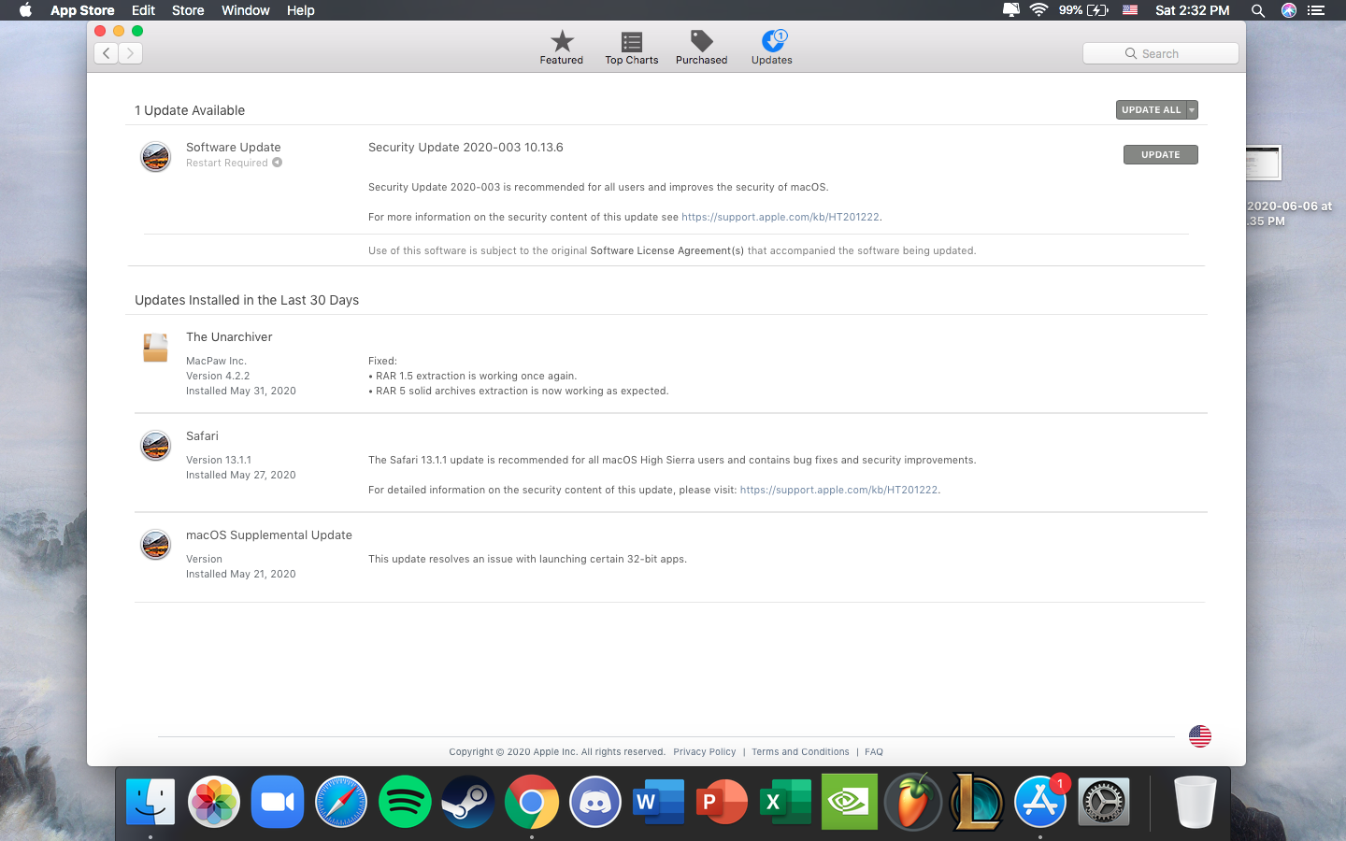Screen dimensions: 1346x841
Task: Open the Purchased tag tab
Action: click(x=701, y=48)
